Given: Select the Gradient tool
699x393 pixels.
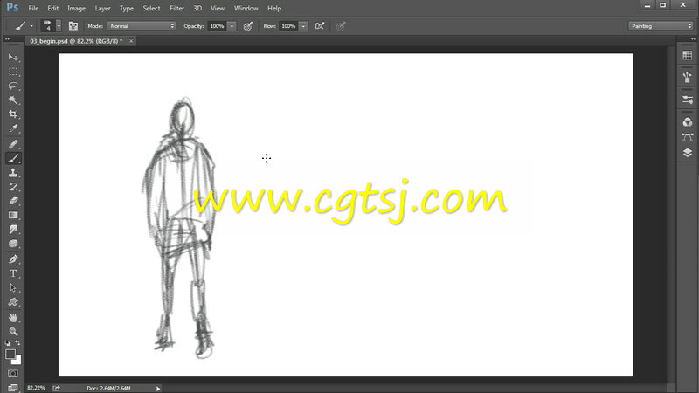Looking at the screenshot, I should (x=13, y=215).
